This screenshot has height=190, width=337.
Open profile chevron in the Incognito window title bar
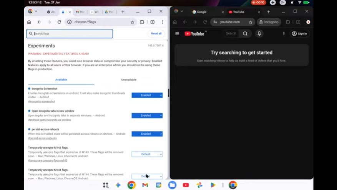[x=182, y=11]
